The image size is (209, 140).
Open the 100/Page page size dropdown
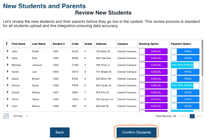[x=21, y=116]
